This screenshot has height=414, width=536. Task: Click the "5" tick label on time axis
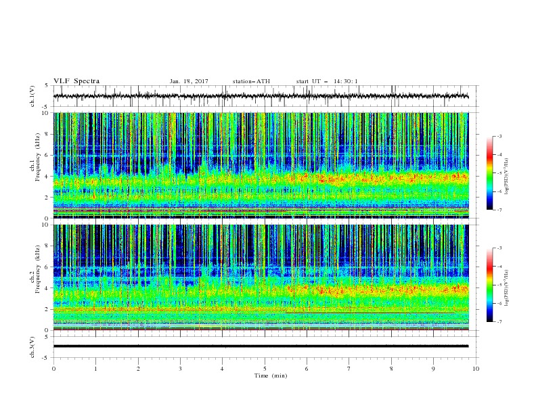[x=265, y=369]
